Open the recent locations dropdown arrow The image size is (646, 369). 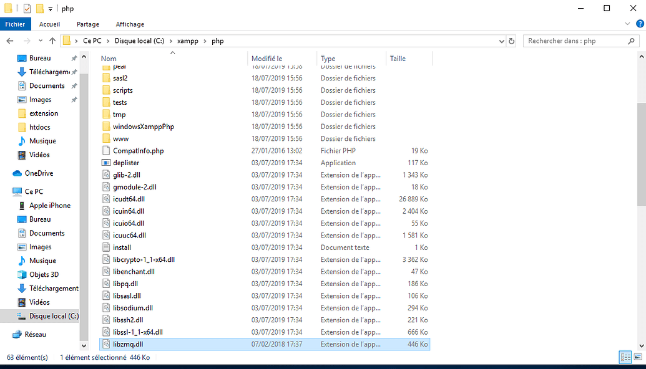tap(39, 41)
